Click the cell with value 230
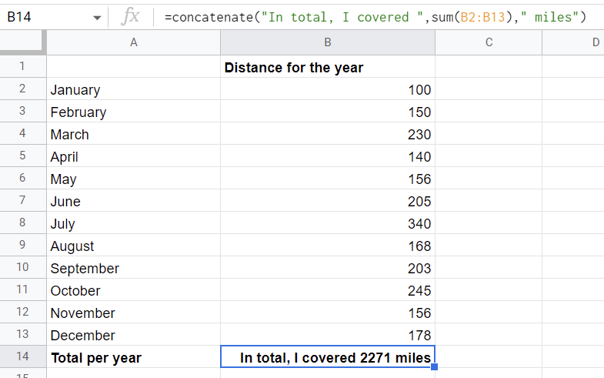This screenshot has width=604, height=378. click(328, 134)
